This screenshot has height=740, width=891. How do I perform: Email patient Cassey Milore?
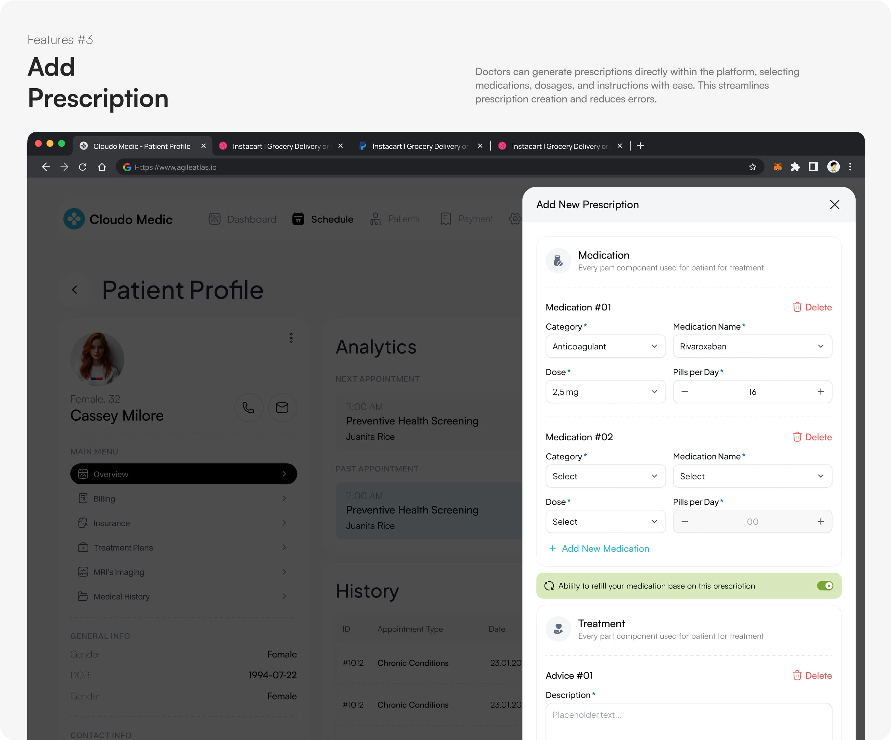pyautogui.click(x=282, y=408)
